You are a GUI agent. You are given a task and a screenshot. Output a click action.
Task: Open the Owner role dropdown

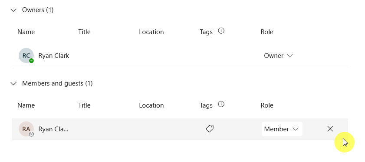click(x=278, y=56)
